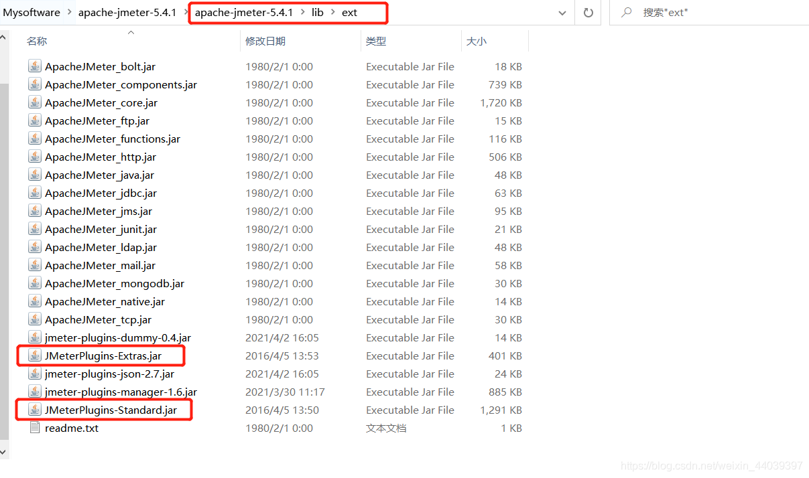Select the jmeter-plugins-manager-1.6.jar file icon
This screenshot has width=809, height=478.
pyautogui.click(x=35, y=392)
